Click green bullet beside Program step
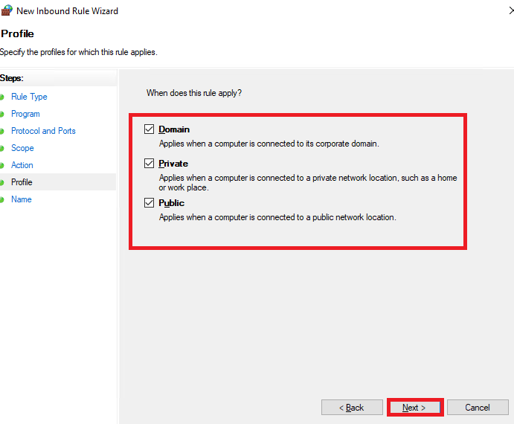Viewport: 514px width, 424px height. pos(1,114)
